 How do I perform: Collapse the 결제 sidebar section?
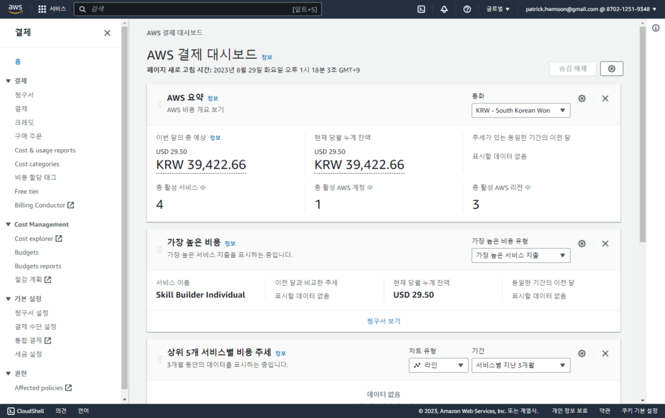pyautogui.click(x=8, y=81)
